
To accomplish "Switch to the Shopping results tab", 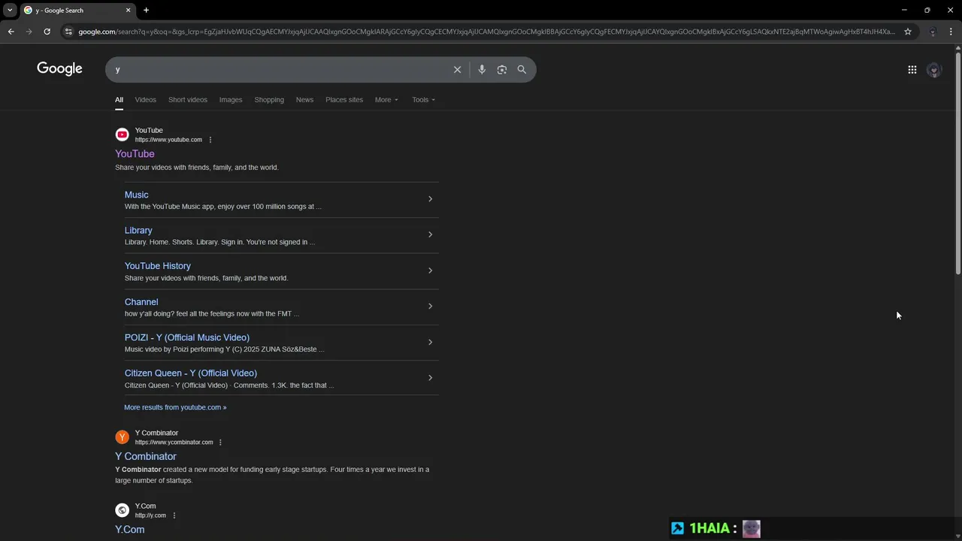I will click(x=269, y=100).
